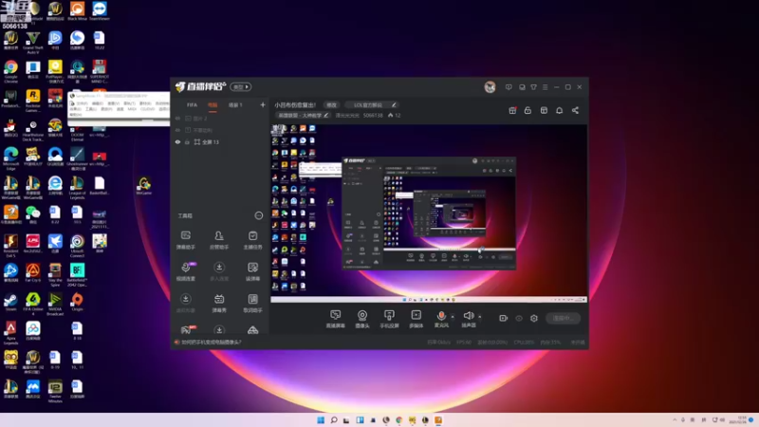Click the share icon
This screenshot has height=427, width=759.
(x=575, y=110)
